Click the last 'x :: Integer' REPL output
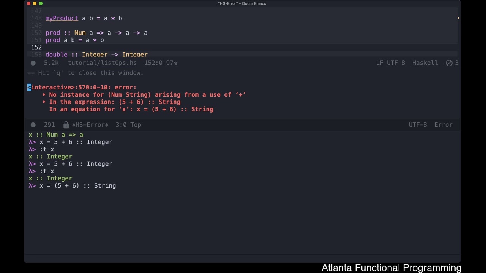Viewport: 486px width, 273px height. click(50, 179)
